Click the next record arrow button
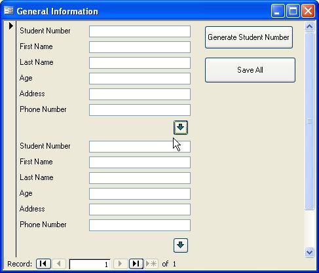The height and width of the screenshot is (273, 319). pyautogui.click(x=121, y=264)
